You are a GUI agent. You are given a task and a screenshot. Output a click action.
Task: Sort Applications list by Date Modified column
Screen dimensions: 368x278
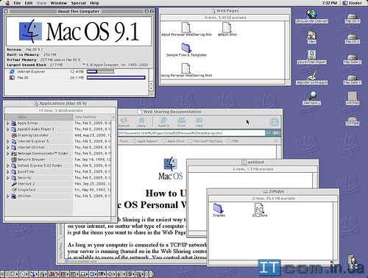92,117
